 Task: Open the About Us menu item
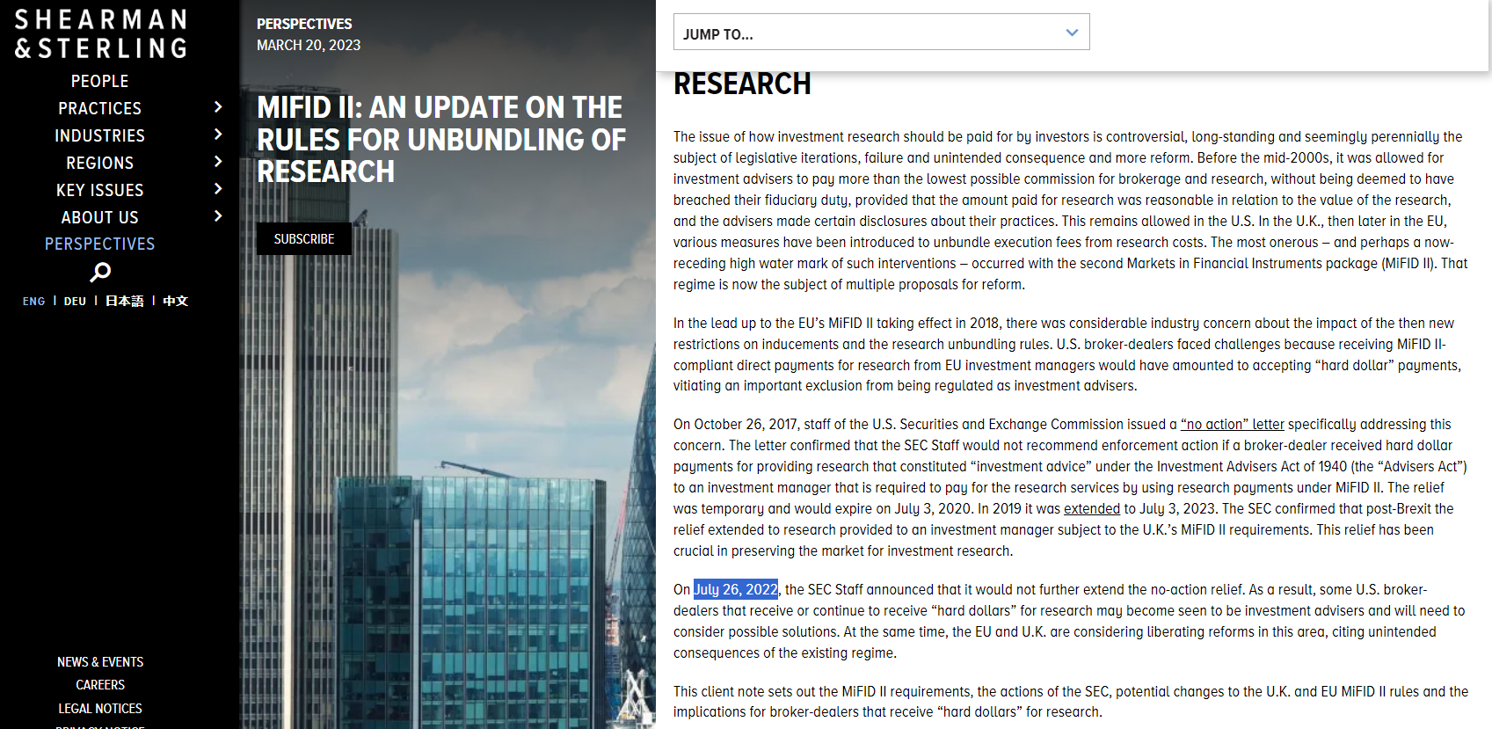click(100, 217)
